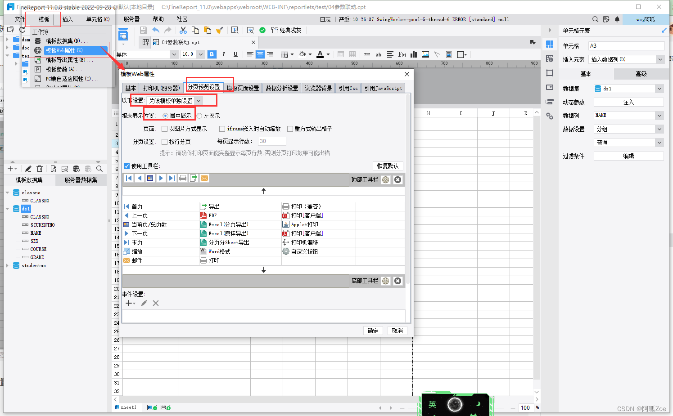Viewport: 673px width, 416px height.
Task: Click the Bold formatting icon
Action: pos(212,54)
